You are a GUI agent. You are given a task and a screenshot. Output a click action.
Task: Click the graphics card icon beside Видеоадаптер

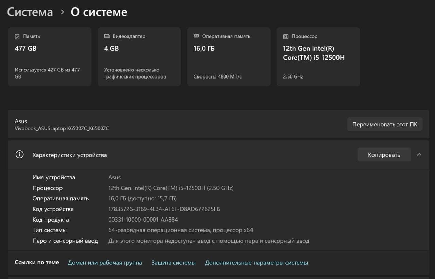107,36
